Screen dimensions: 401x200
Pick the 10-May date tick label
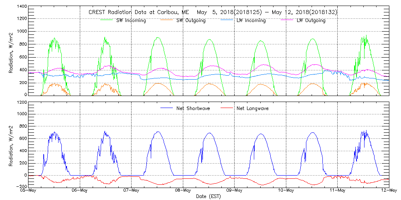(x=286, y=191)
